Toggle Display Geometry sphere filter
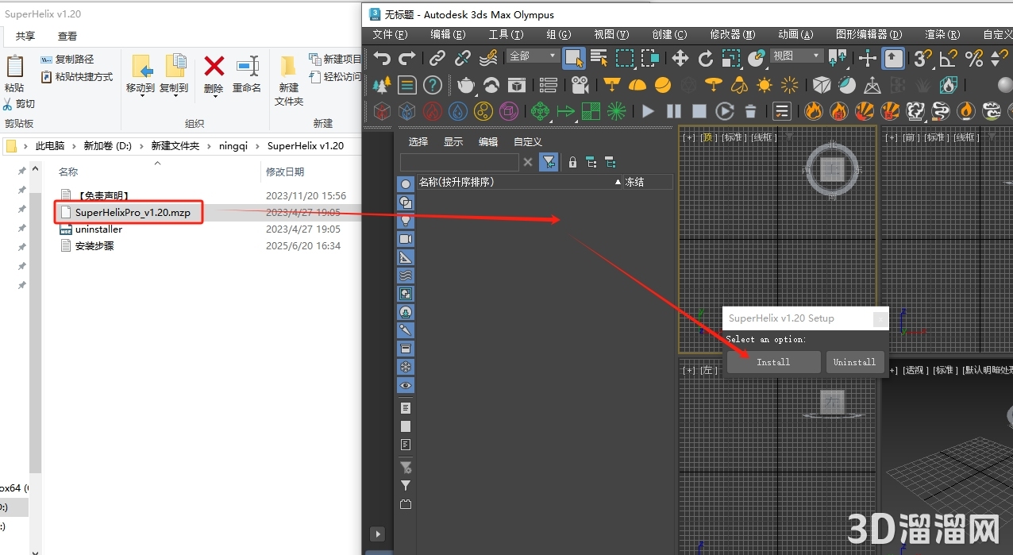The image size is (1013, 555). pos(406,184)
